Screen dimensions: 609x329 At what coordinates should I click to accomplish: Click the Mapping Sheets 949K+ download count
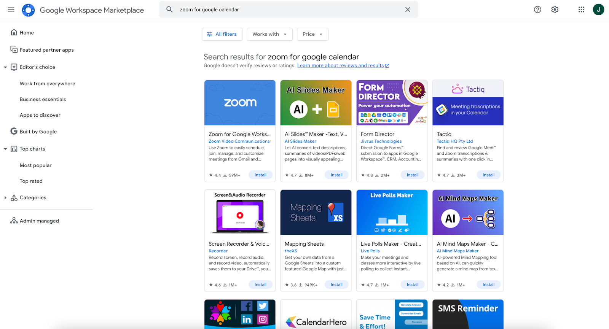pyautogui.click(x=308, y=285)
